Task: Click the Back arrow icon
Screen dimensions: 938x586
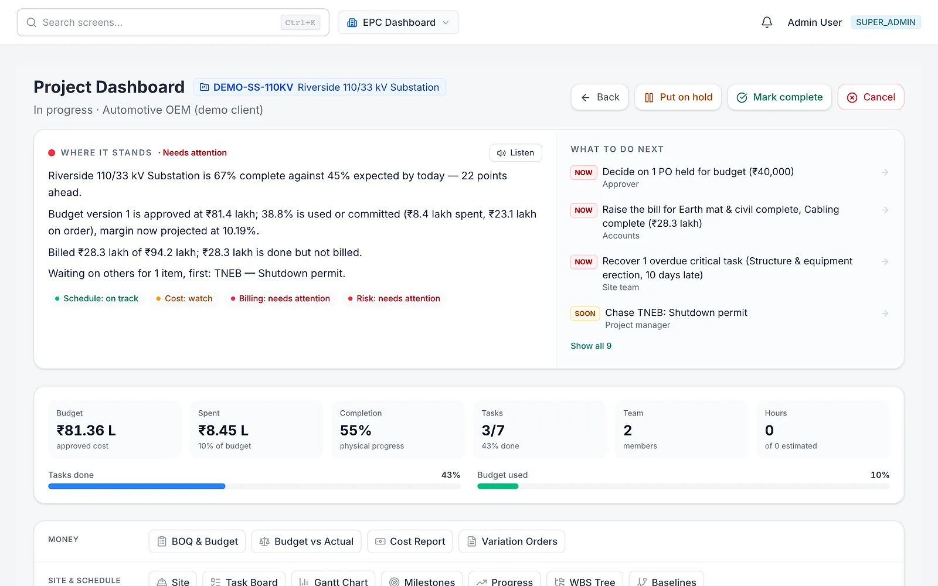Action: [585, 97]
